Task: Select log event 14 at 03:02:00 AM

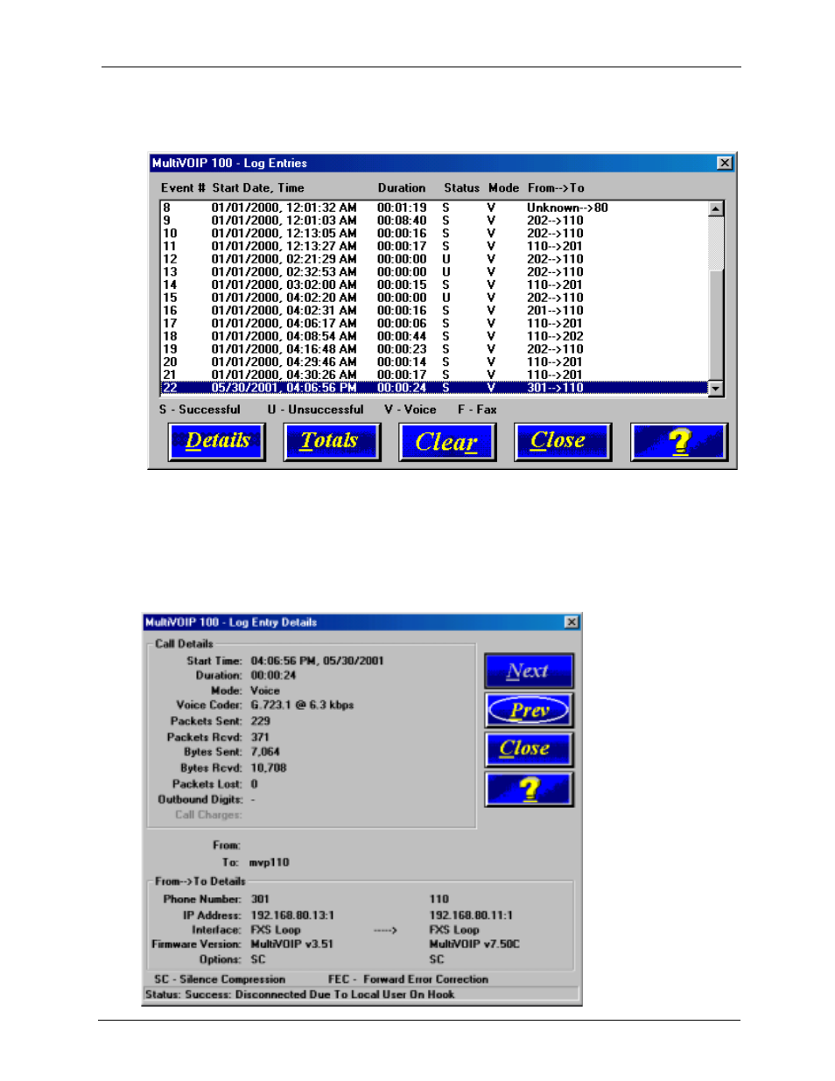Action: [434, 284]
